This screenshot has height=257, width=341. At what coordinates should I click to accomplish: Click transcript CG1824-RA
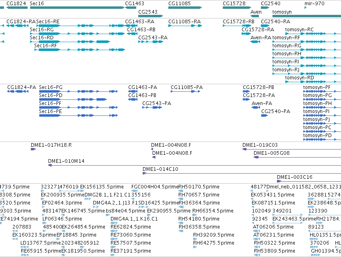coord(21,22)
